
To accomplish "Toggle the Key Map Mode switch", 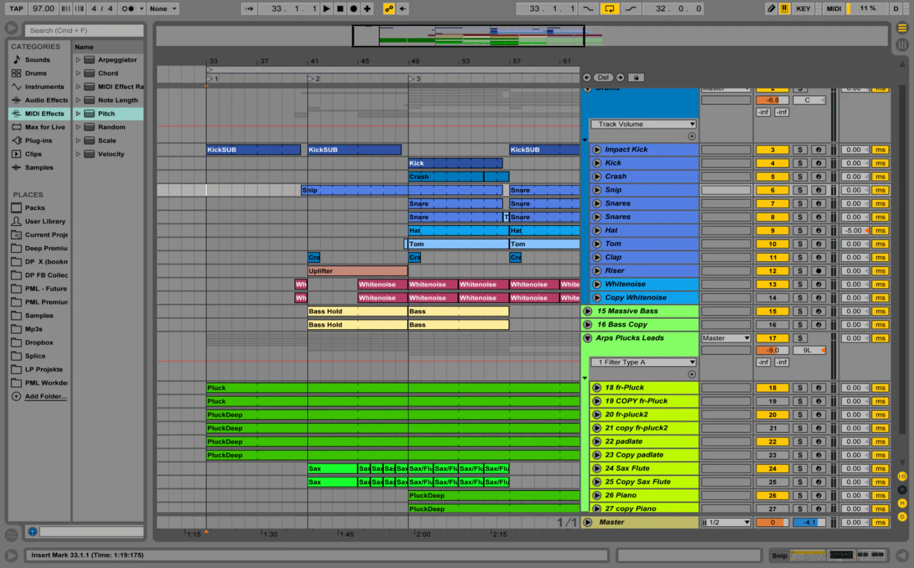I will click(x=803, y=8).
